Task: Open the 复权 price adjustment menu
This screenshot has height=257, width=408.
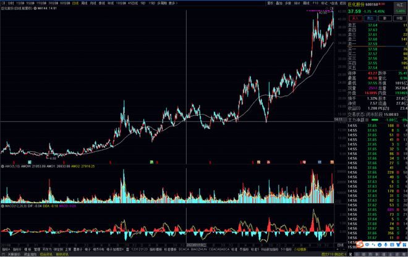Action: pyautogui.click(x=270, y=3)
